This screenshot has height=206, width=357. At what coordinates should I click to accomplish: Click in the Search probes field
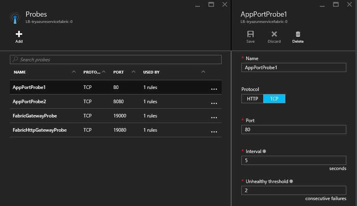coord(116,60)
